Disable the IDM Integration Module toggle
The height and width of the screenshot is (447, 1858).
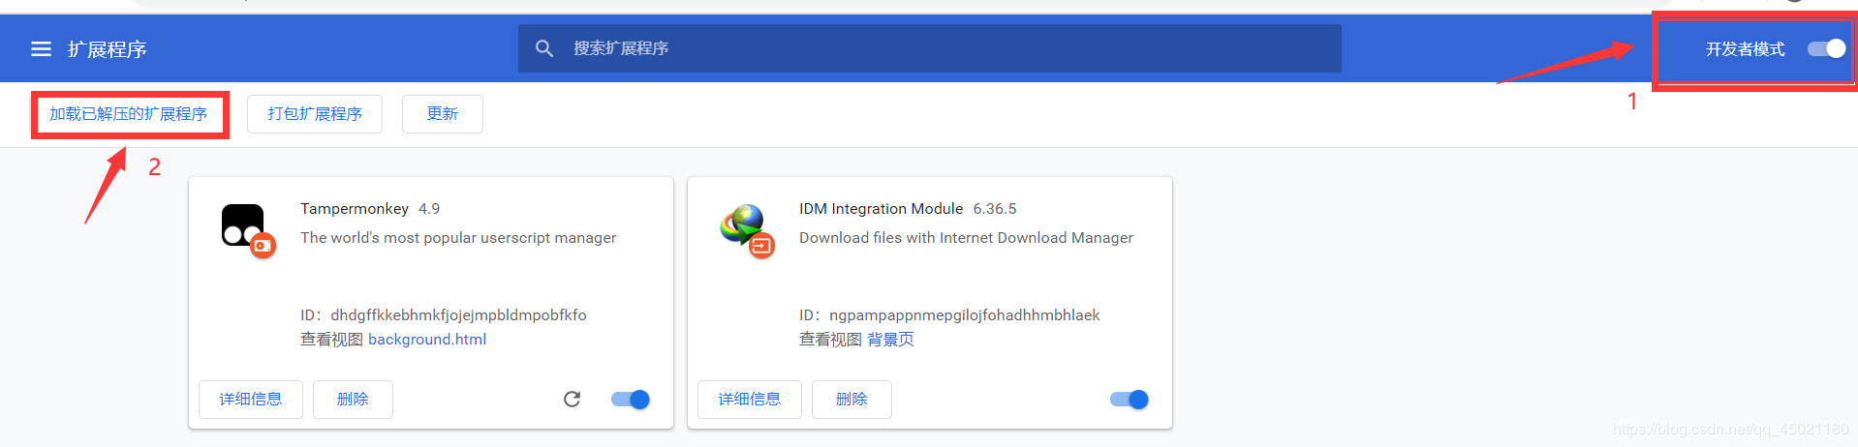[1130, 400]
